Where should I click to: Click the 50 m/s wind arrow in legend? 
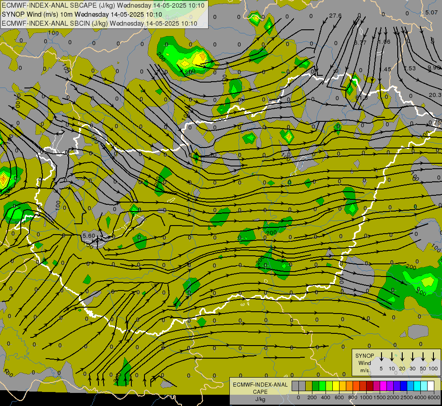[423, 356]
